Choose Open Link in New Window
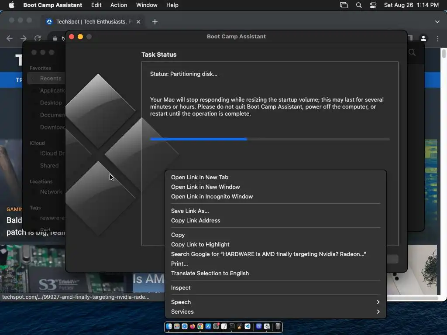This screenshot has width=447, height=335. (x=275, y=187)
